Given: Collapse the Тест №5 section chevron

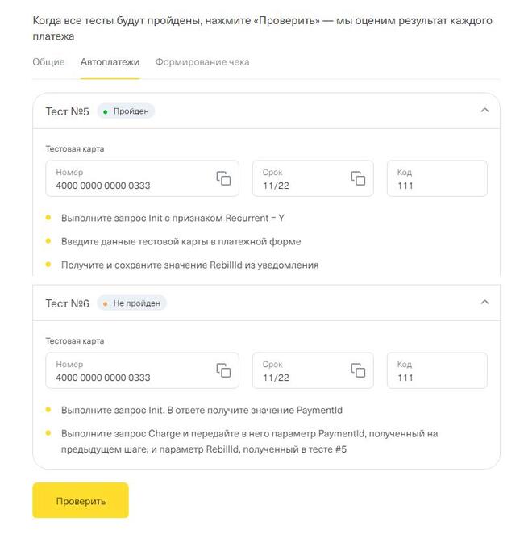Looking at the screenshot, I should point(484,111).
